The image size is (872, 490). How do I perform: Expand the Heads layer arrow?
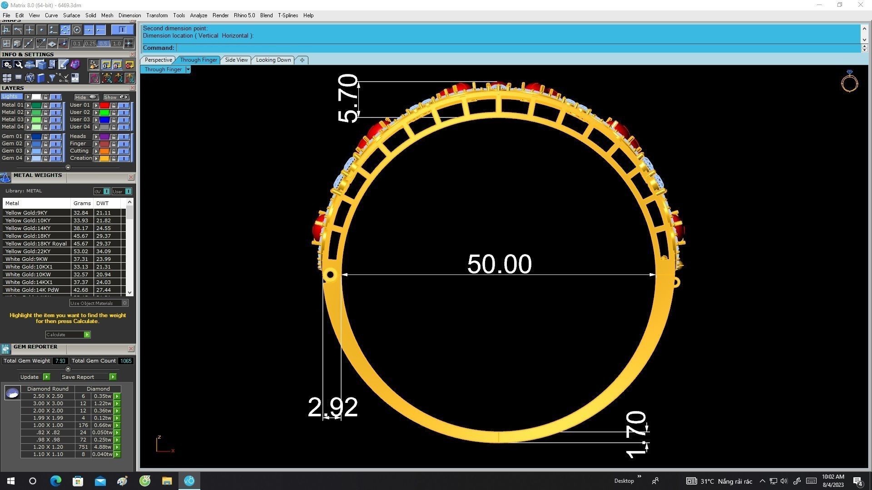[96, 137]
